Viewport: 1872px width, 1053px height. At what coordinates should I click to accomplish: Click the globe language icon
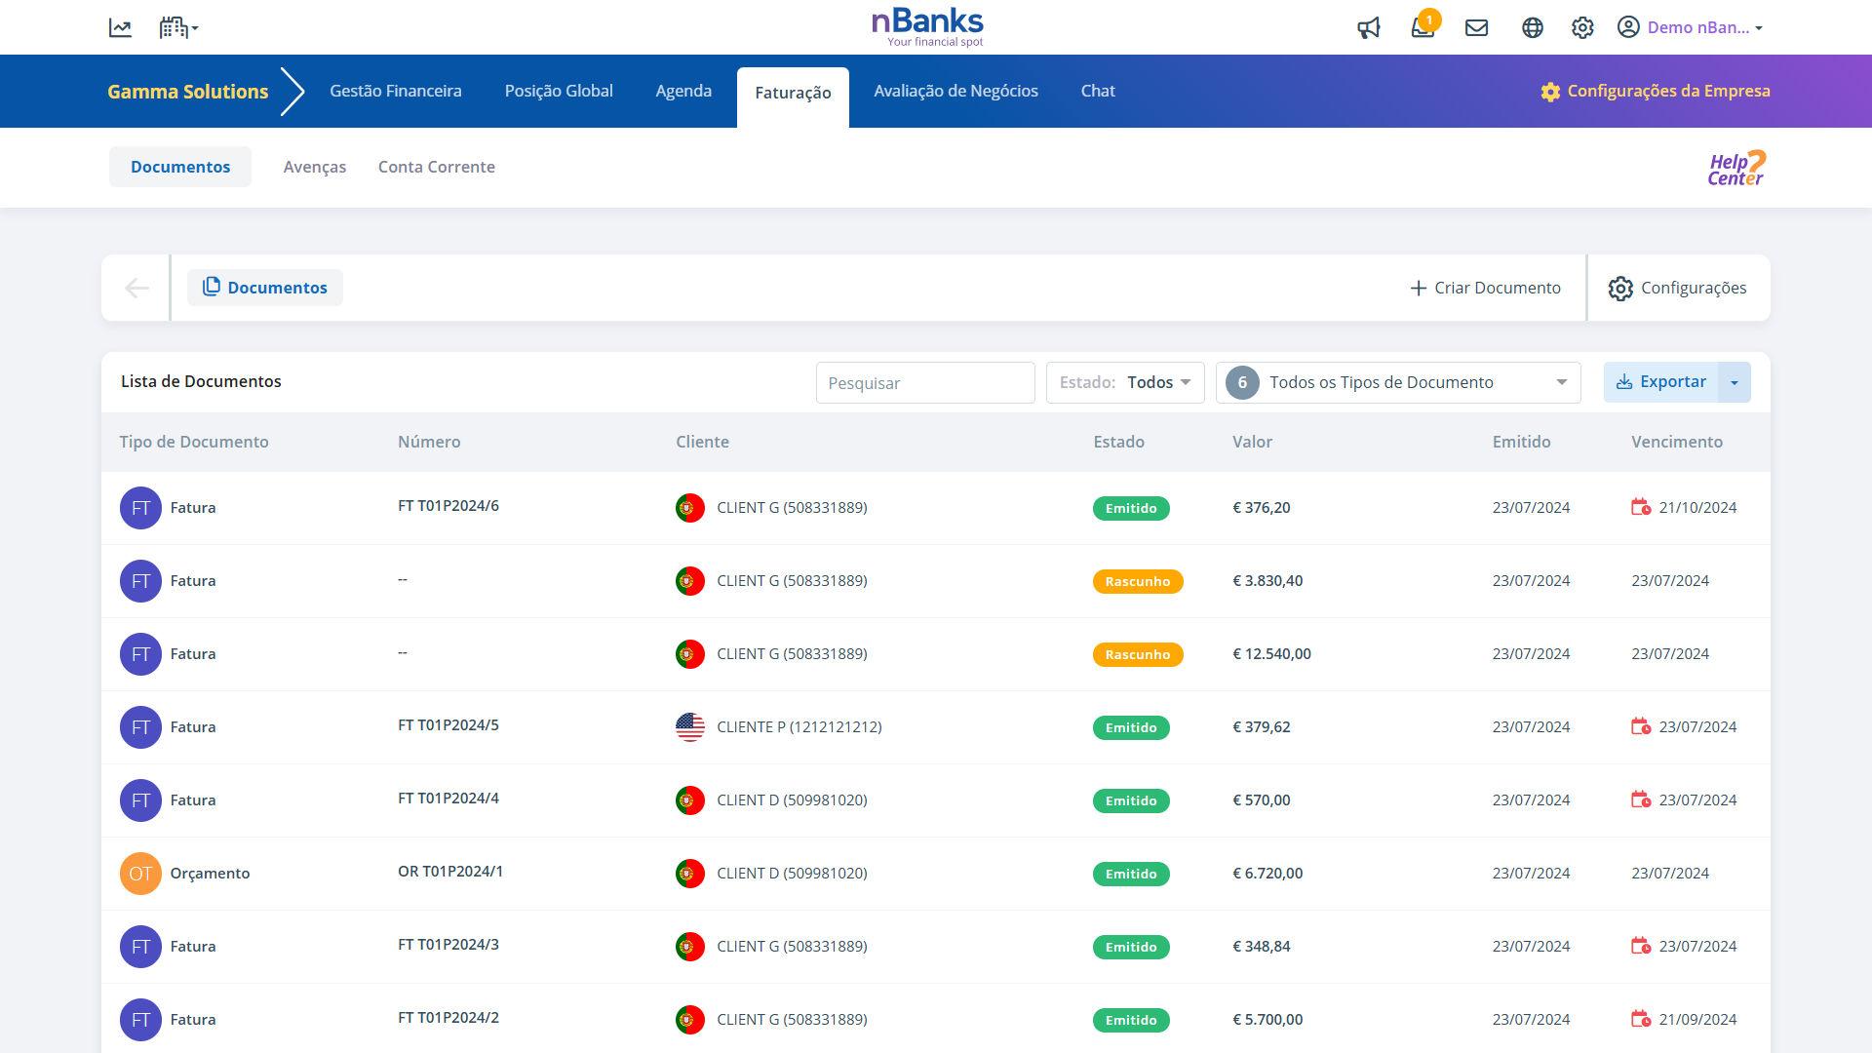(x=1532, y=28)
